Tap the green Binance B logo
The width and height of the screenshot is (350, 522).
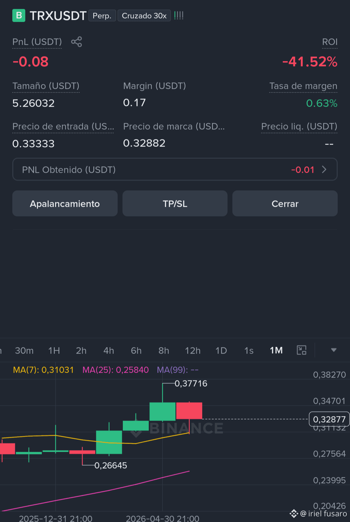[x=19, y=16]
